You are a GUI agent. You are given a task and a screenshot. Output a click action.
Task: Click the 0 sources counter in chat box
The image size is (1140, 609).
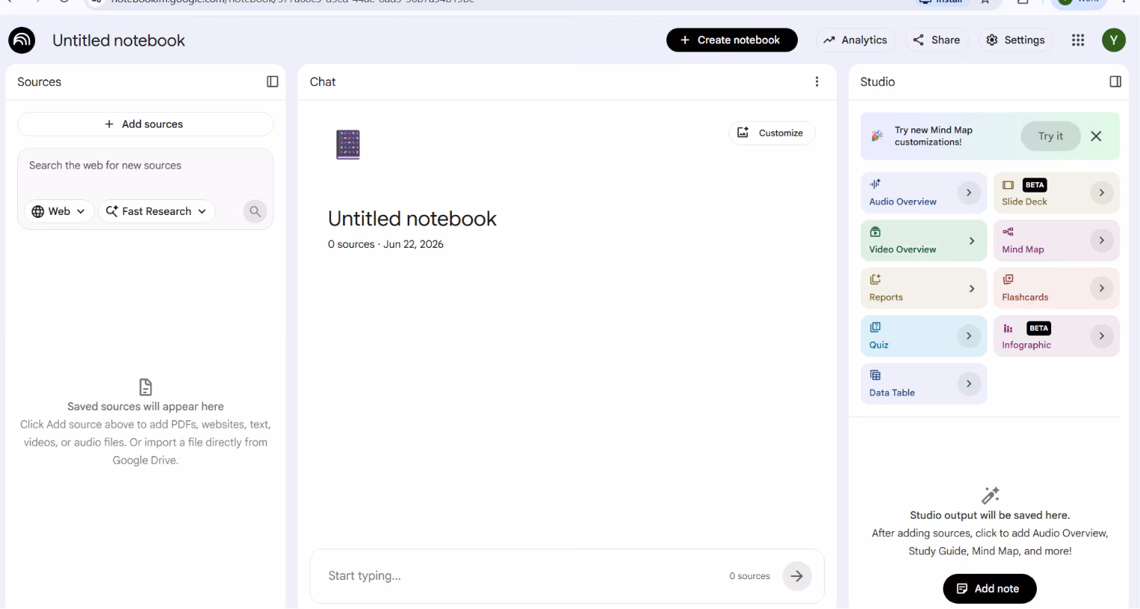point(749,576)
